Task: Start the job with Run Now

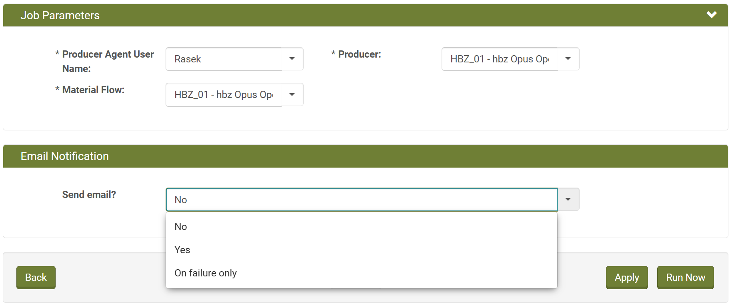Action: pos(685,278)
